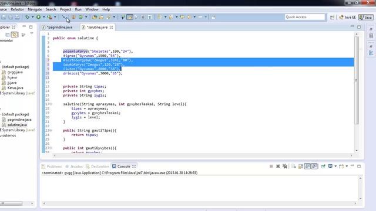This screenshot has height=211, width=376.
Task: Open the Project menu
Action: 65,9
